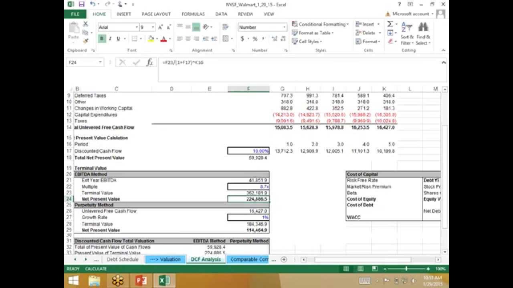Apply Percent Style format
The width and height of the screenshot is (513, 288).
tap(255, 39)
